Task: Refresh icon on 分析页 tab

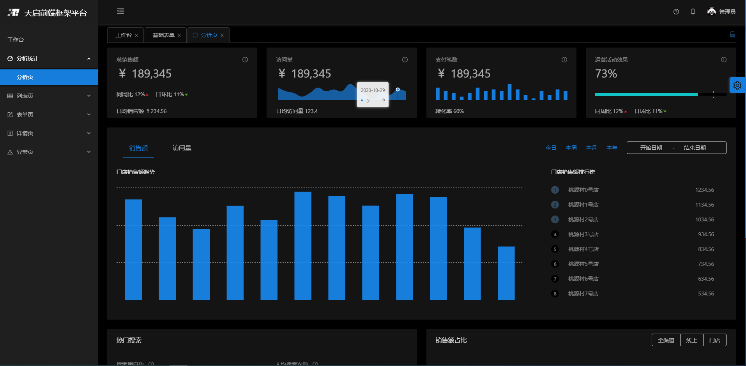Action: click(x=195, y=35)
